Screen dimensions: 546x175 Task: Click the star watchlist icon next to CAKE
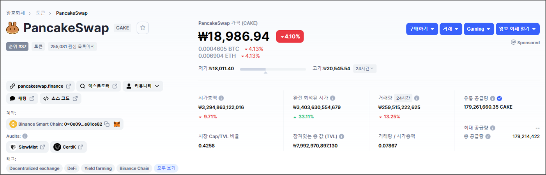[x=143, y=28]
